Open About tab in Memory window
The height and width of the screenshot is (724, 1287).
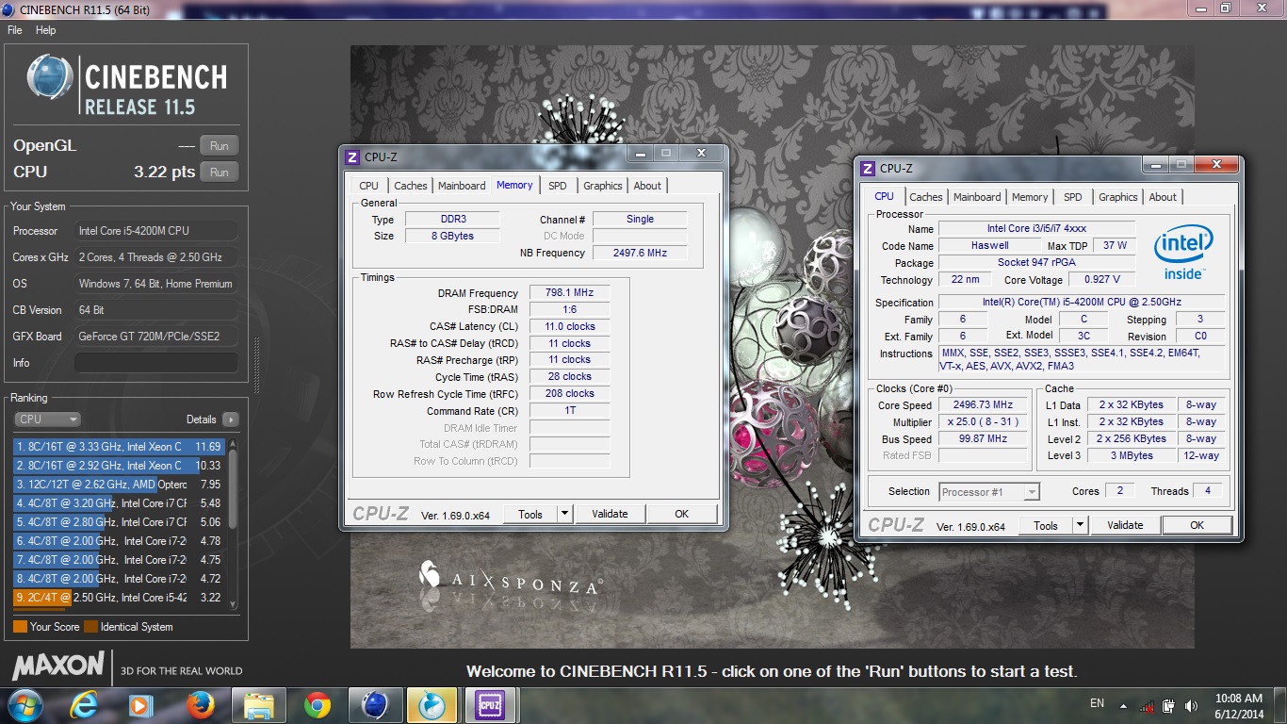[x=647, y=186]
